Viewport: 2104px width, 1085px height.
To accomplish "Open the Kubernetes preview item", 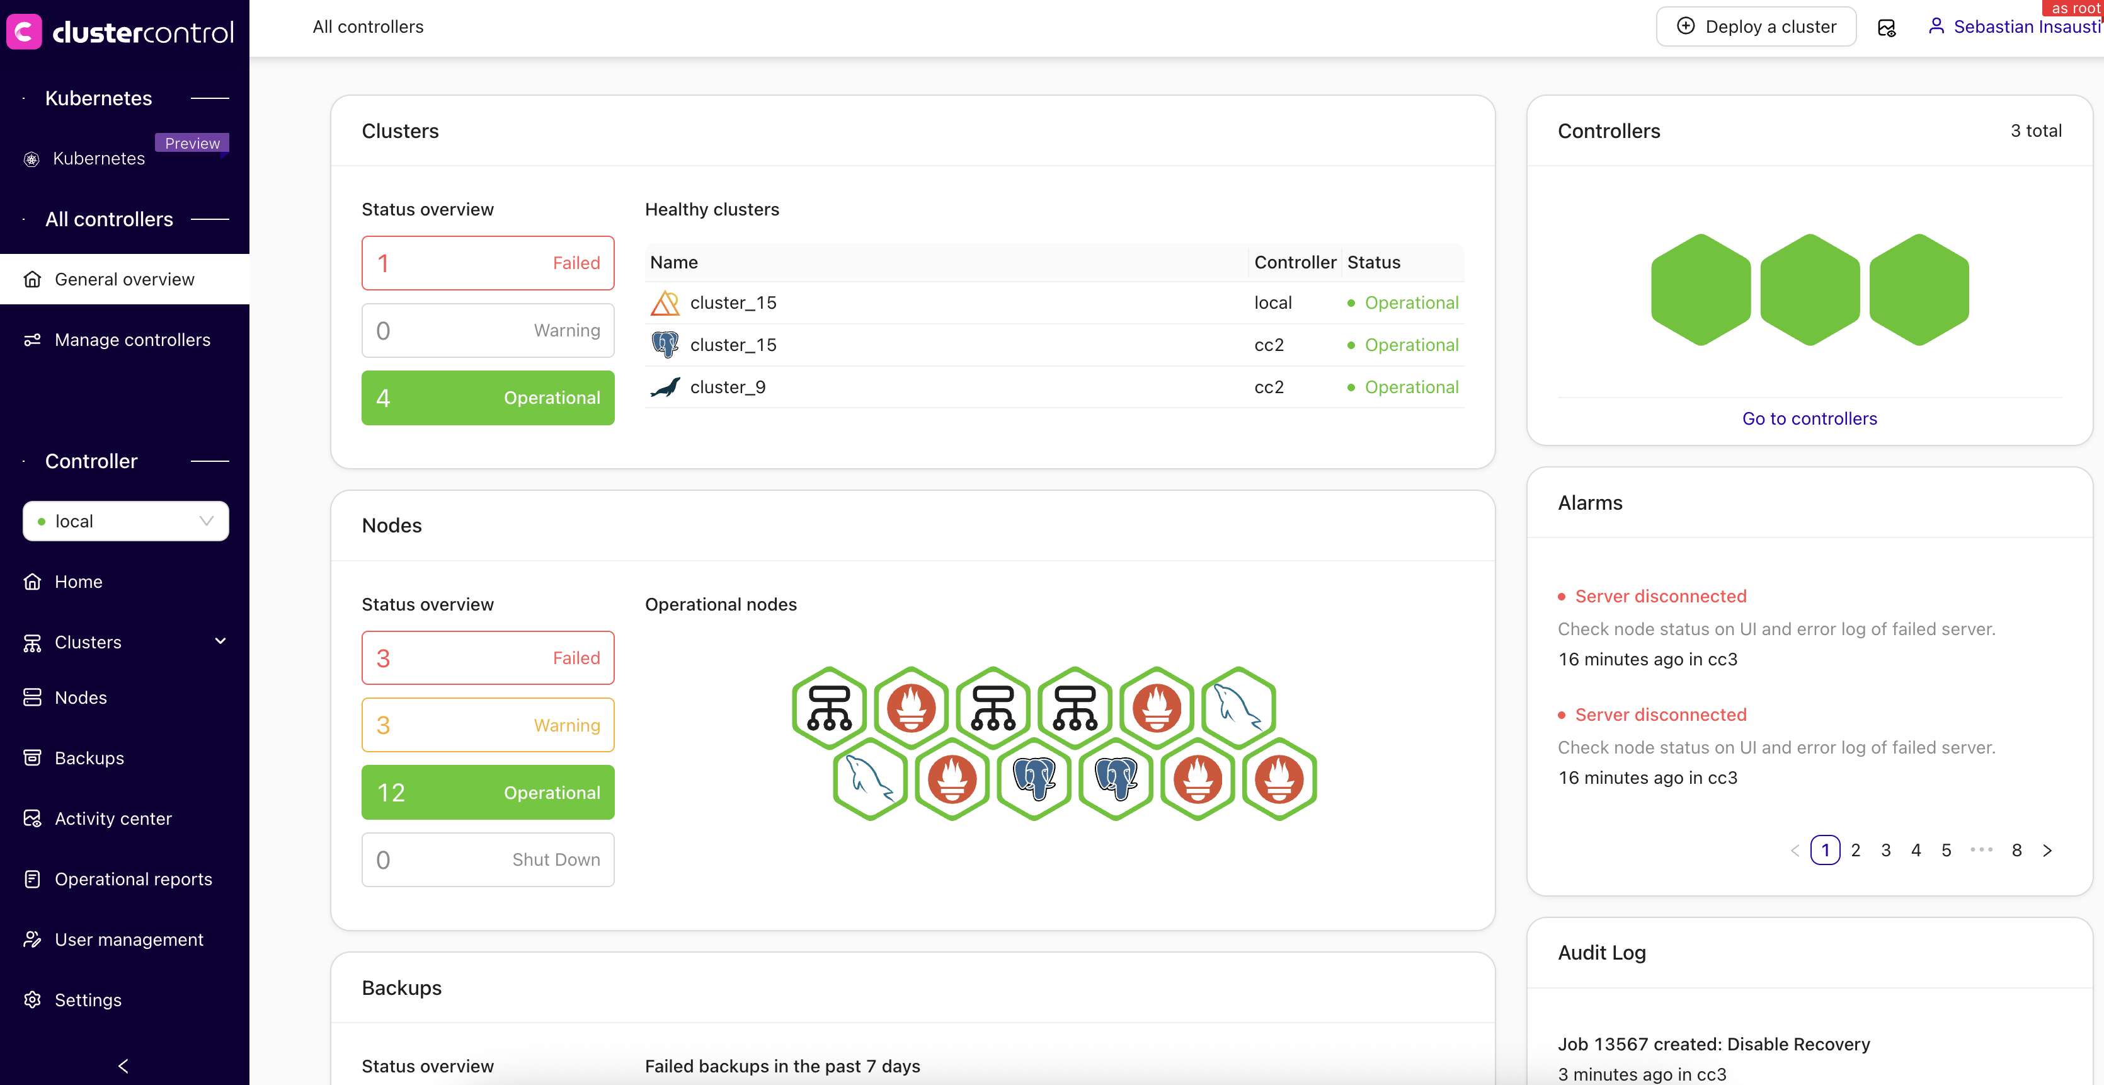I will click(x=99, y=159).
